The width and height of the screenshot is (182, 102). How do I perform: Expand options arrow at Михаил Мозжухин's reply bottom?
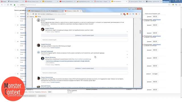click(x=127, y=65)
